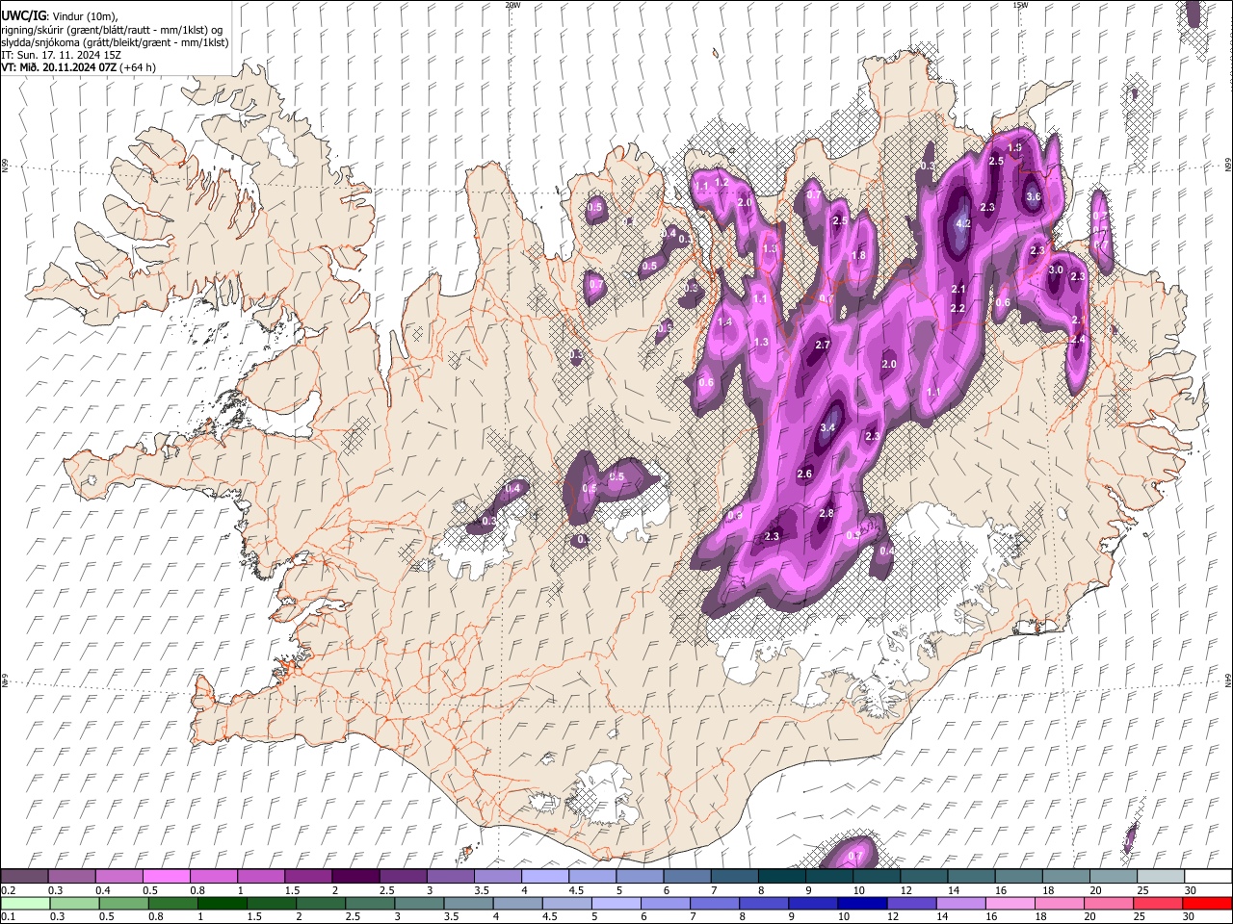
Task: Select the '2.8' value label on the map
Action: pos(826,514)
